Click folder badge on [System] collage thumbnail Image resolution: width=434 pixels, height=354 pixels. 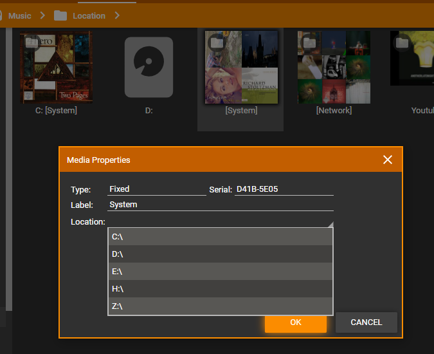click(217, 42)
